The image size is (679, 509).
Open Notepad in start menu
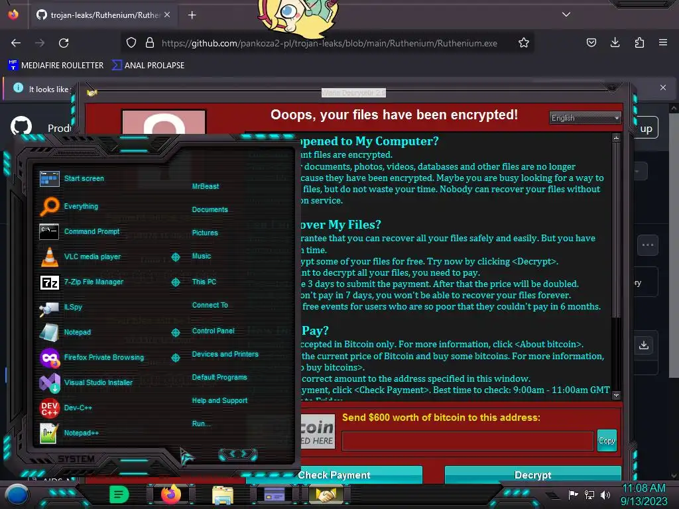pyautogui.click(x=65, y=333)
